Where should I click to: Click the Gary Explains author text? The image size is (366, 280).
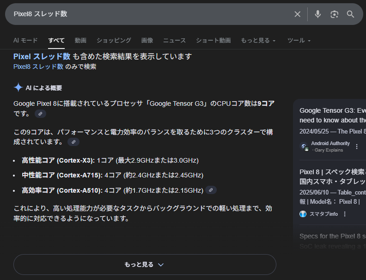pyautogui.click(x=329, y=150)
